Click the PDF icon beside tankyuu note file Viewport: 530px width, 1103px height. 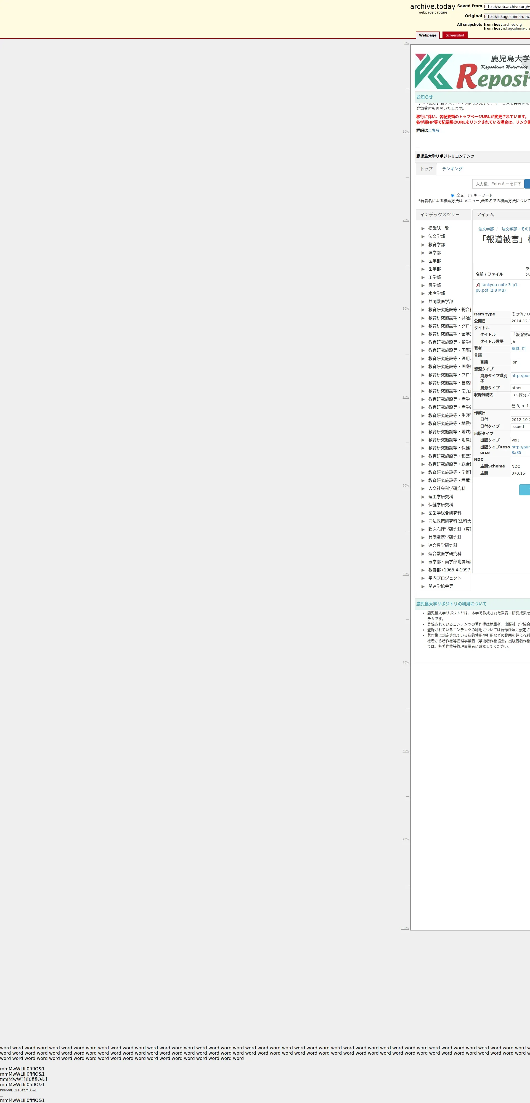tap(478, 285)
